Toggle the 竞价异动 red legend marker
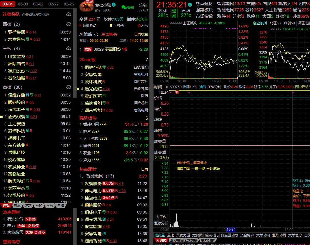This screenshot has width=310, height=245. pos(80,25)
